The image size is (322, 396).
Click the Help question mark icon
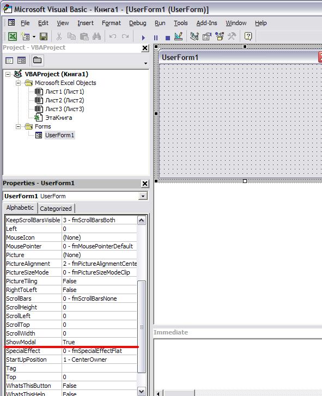point(248,36)
